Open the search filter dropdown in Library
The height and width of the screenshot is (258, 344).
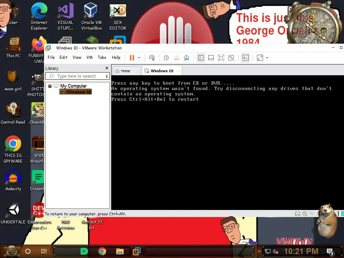107,76
